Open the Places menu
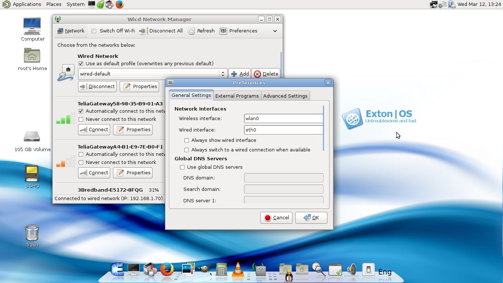 tap(54, 4)
